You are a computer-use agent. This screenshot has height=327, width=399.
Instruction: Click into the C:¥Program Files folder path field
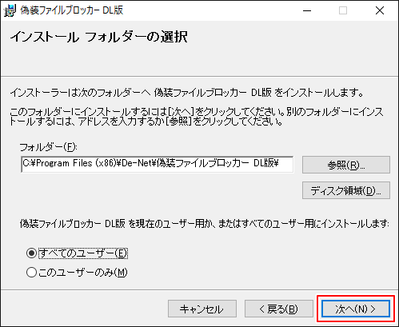pos(157,165)
